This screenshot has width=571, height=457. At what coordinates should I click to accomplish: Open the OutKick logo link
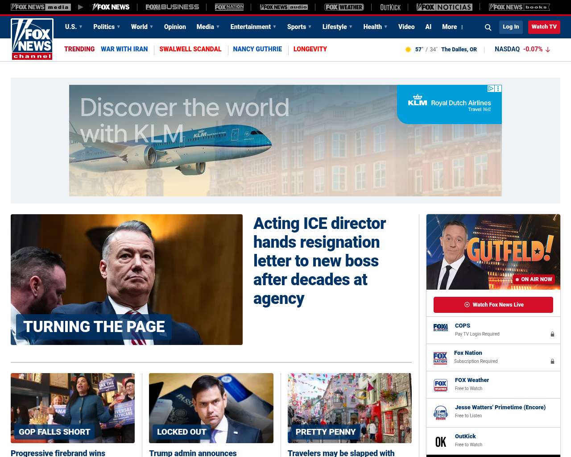390,7
